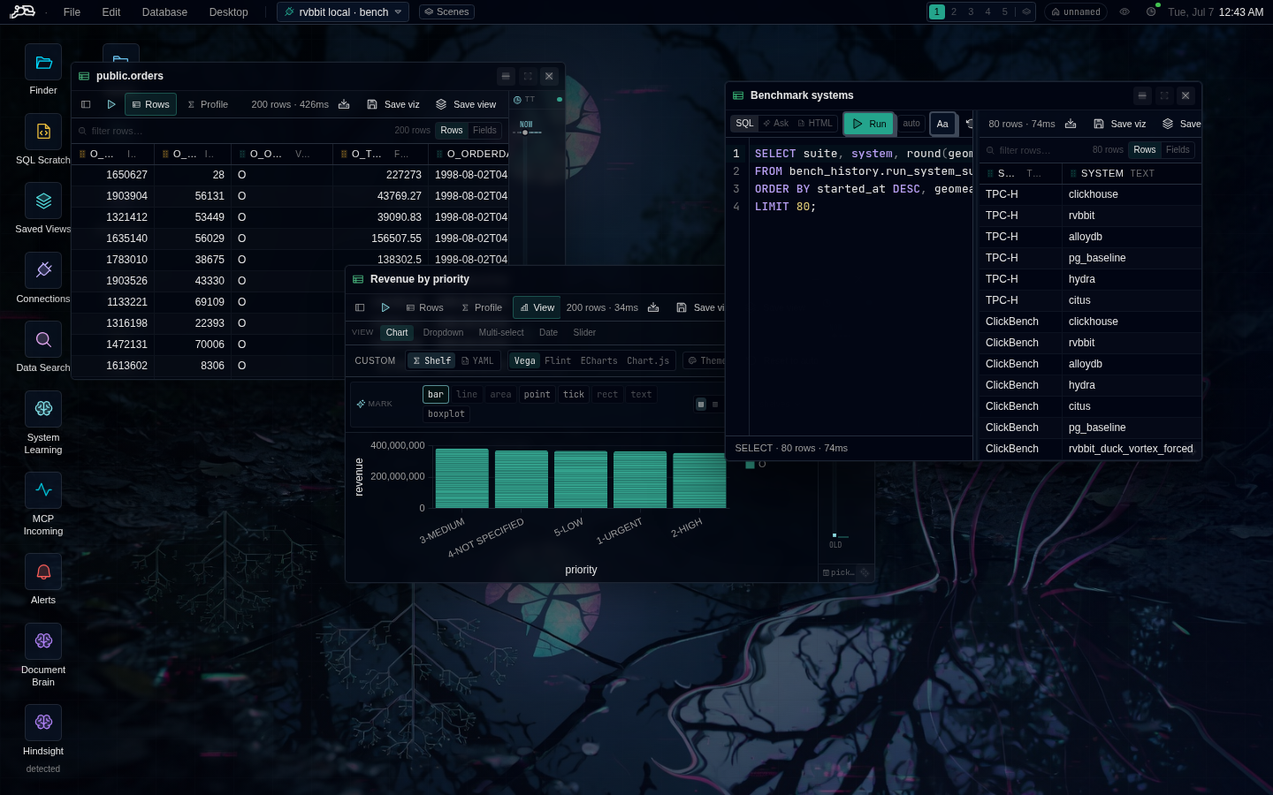Open the Hindsight desktop icon

[x=43, y=723]
